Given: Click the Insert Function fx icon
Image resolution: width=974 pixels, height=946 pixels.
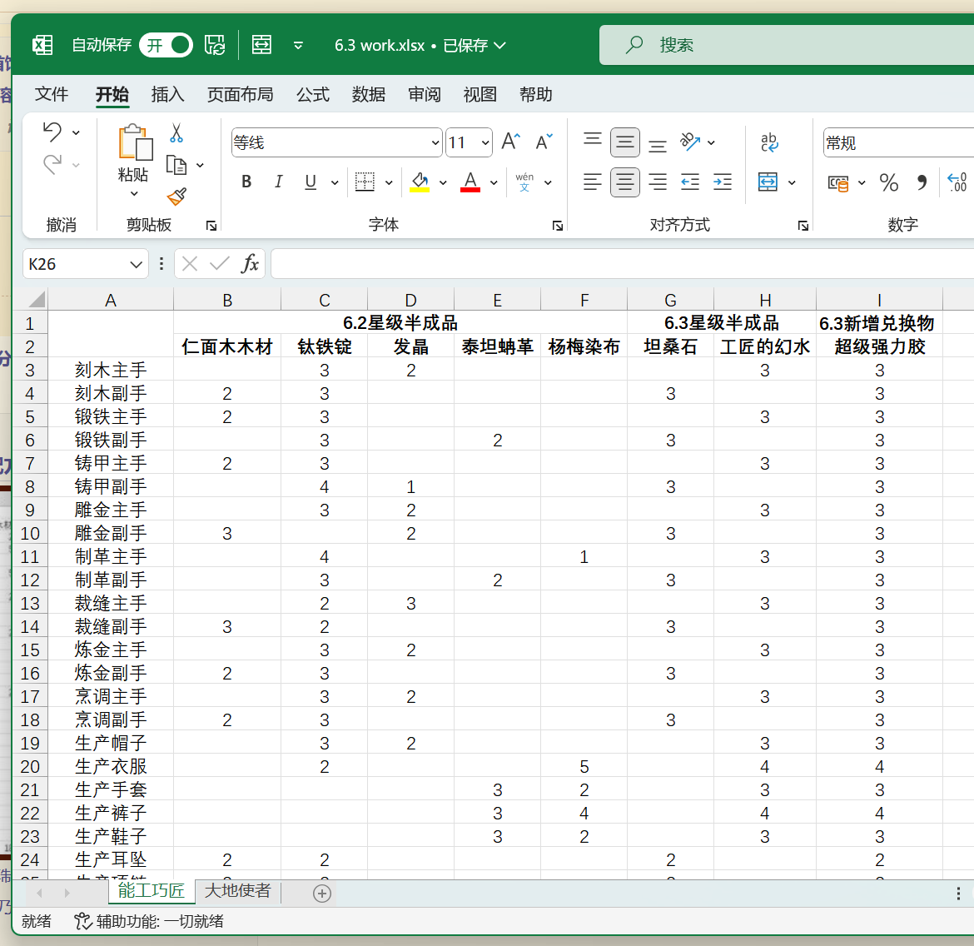Looking at the screenshot, I should tap(250, 264).
